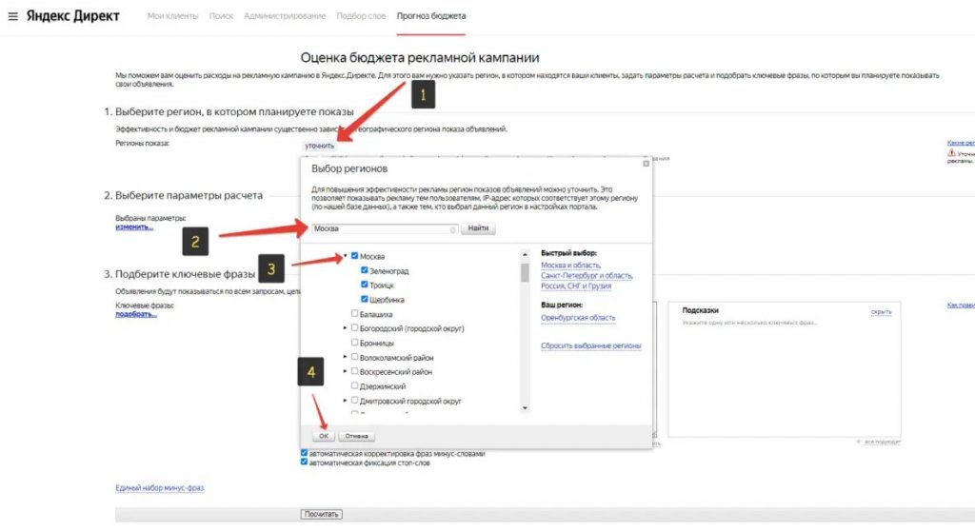Viewport: 975px width, 532px height.
Task: Click the подобрать key phrases link
Action: coord(135,314)
